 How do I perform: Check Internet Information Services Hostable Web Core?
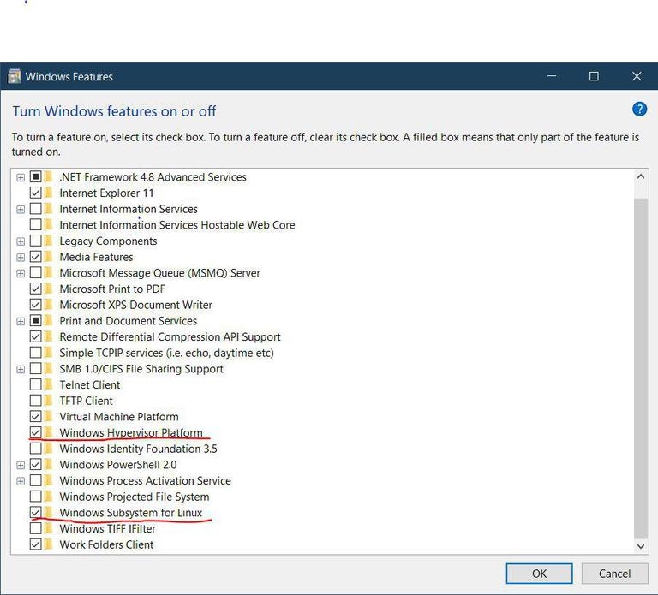[x=36, y=225]
